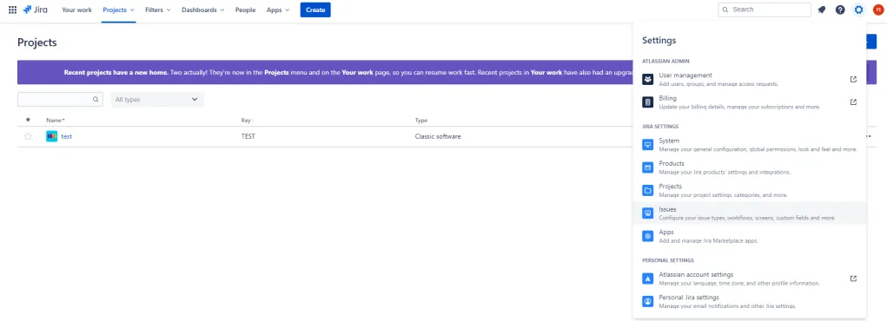Open Atlassian account settings

pos(750,278)
